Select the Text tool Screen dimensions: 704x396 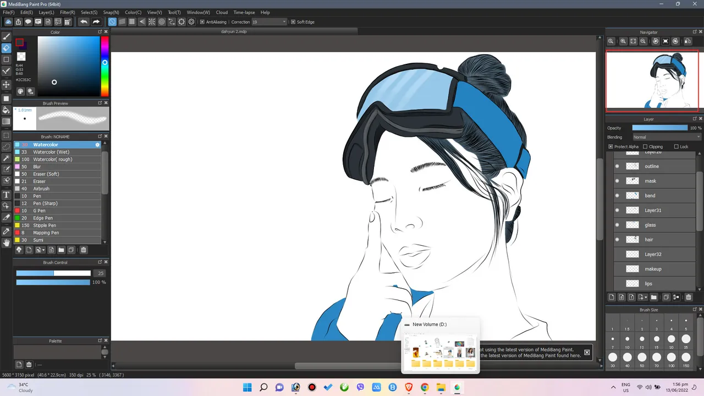(6, 195)
